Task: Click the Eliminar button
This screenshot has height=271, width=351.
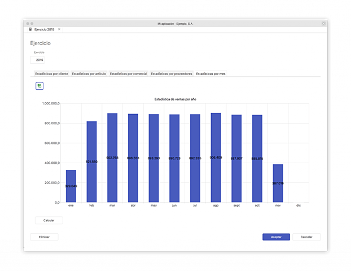Action: (x=44, y=237)
